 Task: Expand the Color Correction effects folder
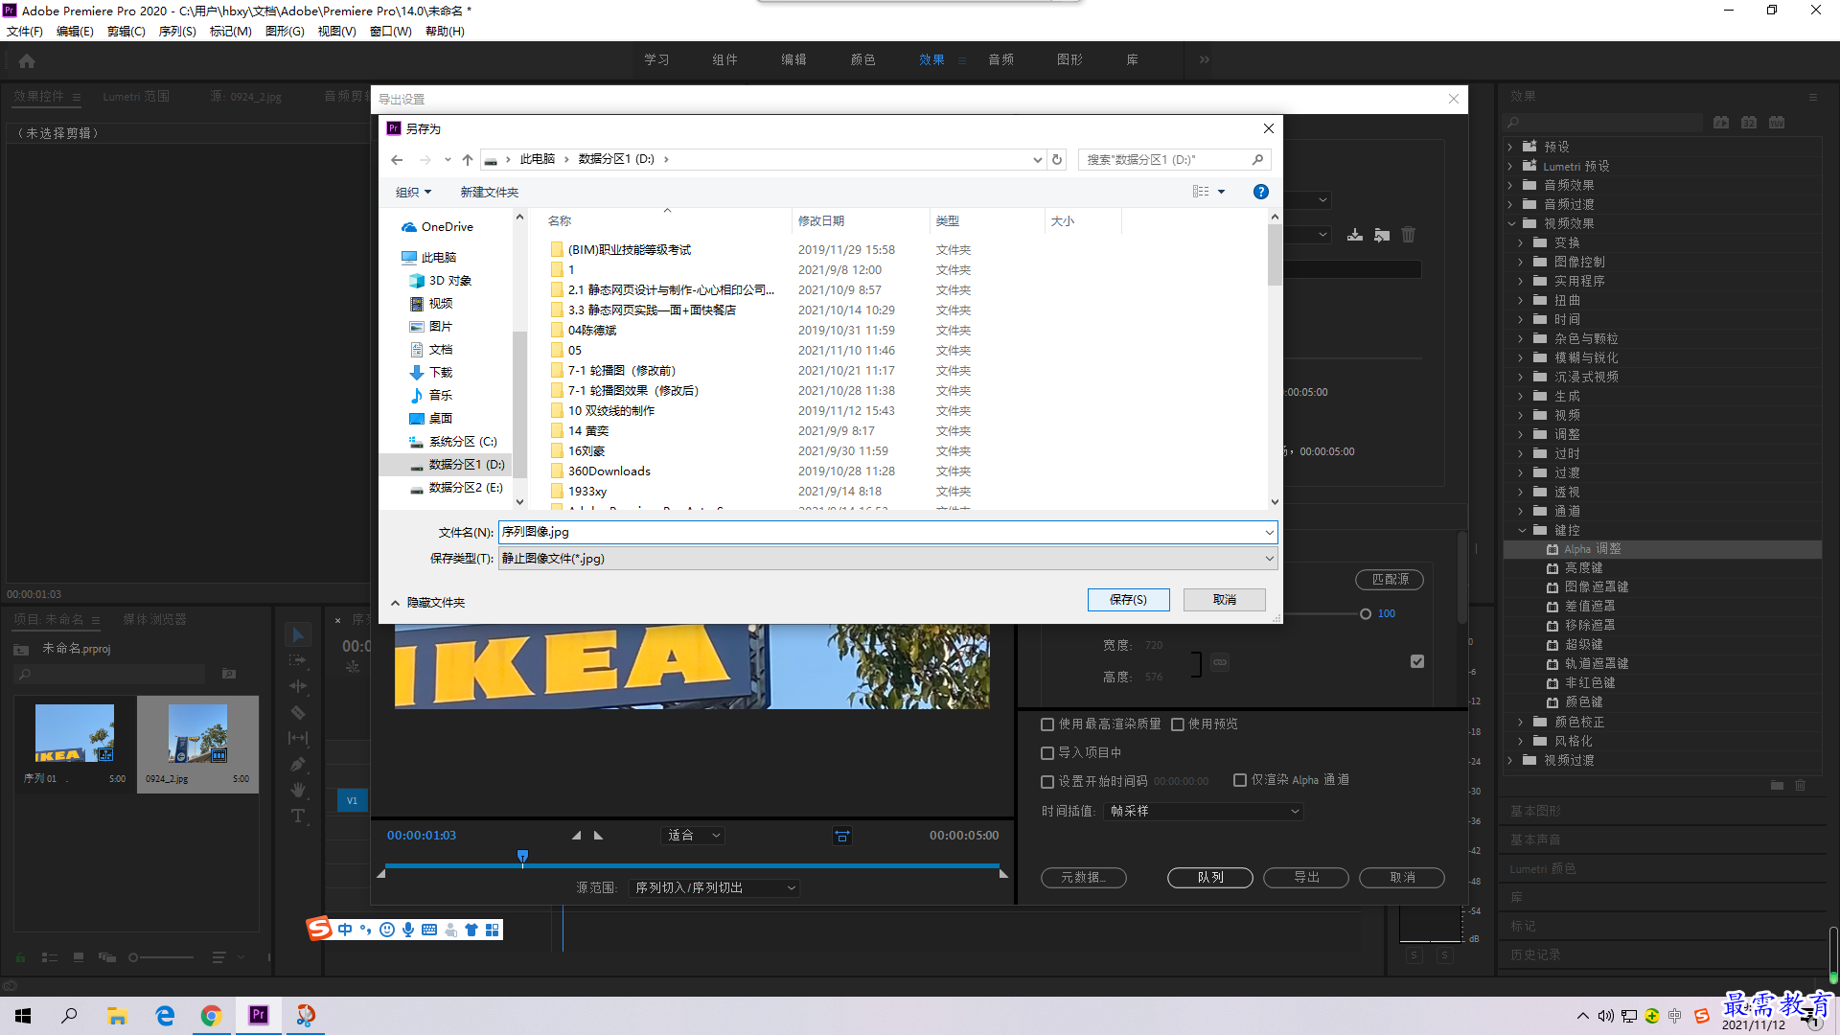pos(1521,722)
